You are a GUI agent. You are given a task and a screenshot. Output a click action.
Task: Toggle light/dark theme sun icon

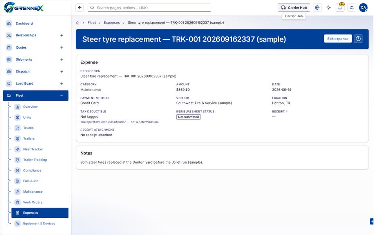329,8
